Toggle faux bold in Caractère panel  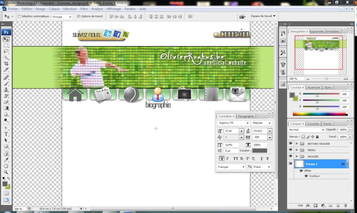pos(221,159)
